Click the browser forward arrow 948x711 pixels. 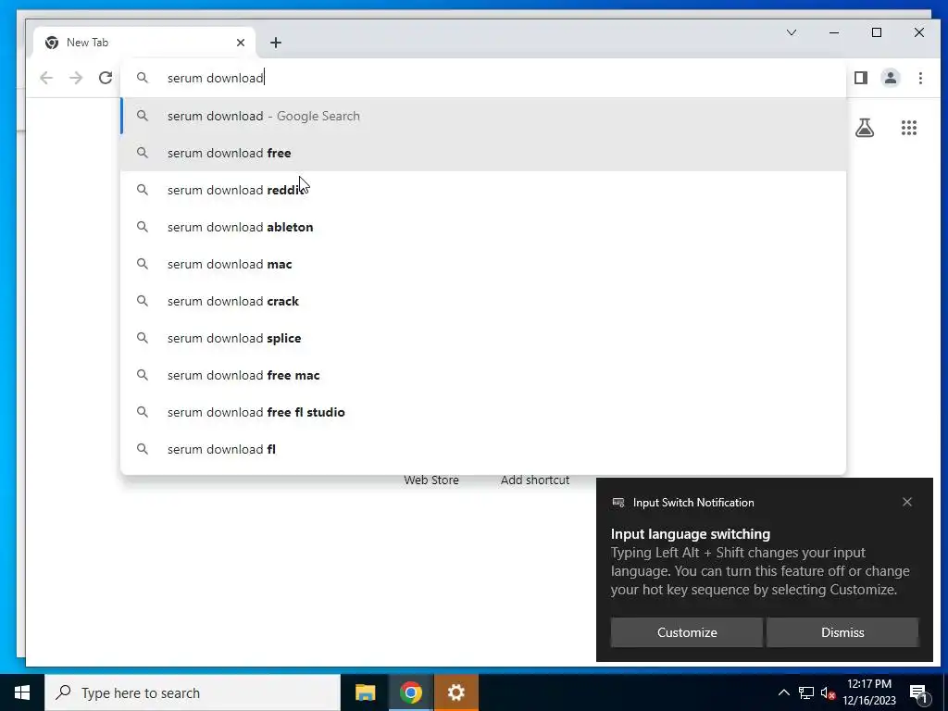click(76, 78)
